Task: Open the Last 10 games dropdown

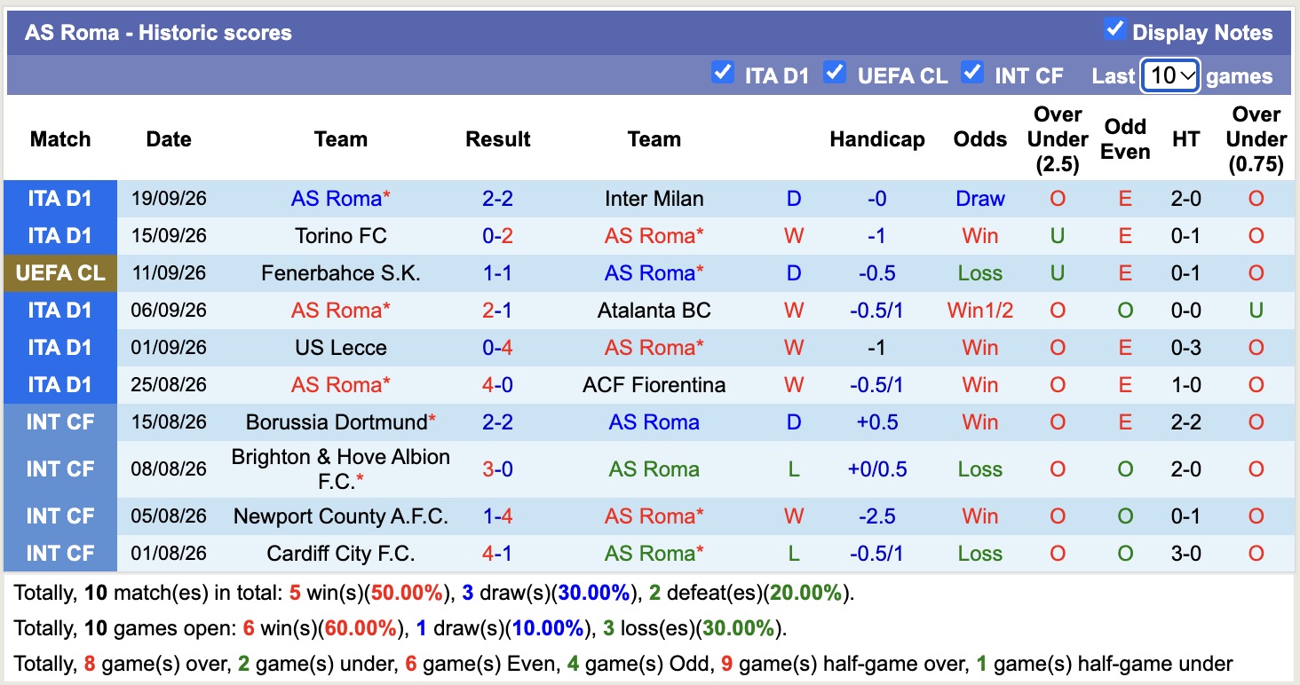Action: point(1170,75)
